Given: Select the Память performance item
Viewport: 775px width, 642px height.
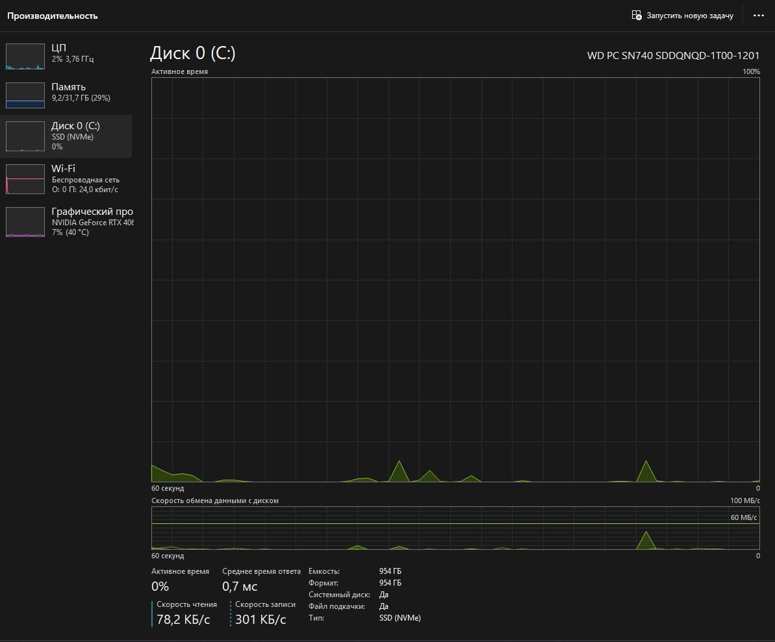Looking at the screenshot, I should pos(66,95).
